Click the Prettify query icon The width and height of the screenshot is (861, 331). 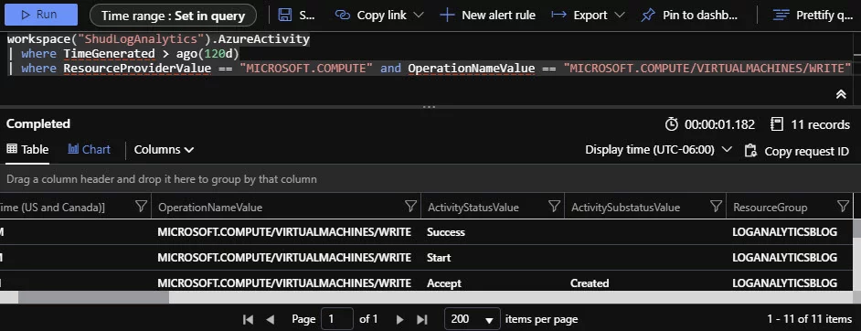pyautogui.click(x=781, y=15)
